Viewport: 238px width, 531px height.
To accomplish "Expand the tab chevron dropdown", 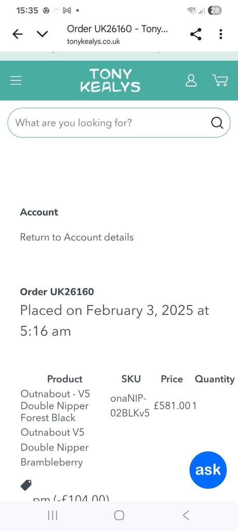I will click(x=42, y=34).
